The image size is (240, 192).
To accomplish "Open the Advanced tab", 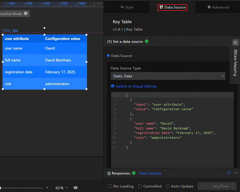I will coord(218,7).
